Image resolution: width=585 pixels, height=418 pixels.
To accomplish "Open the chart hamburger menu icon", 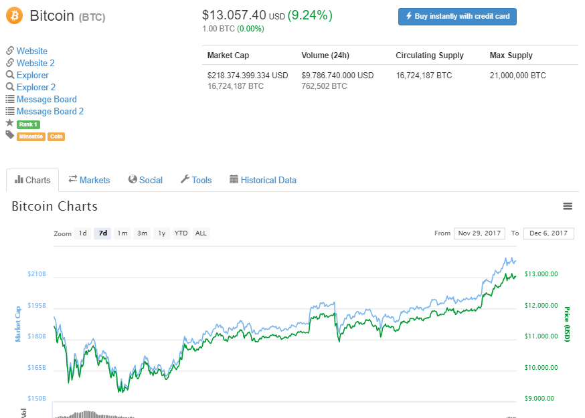I will (568, 206).
